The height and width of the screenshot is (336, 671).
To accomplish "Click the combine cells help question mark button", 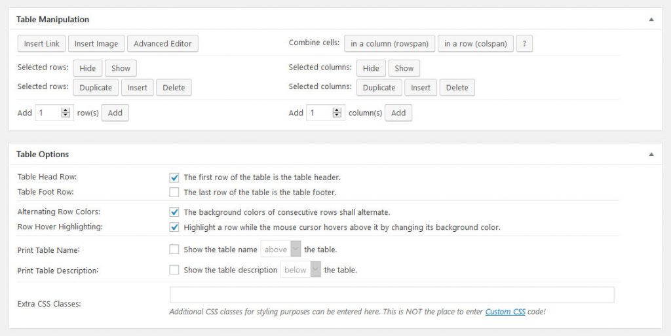I will tap(524, 44).
